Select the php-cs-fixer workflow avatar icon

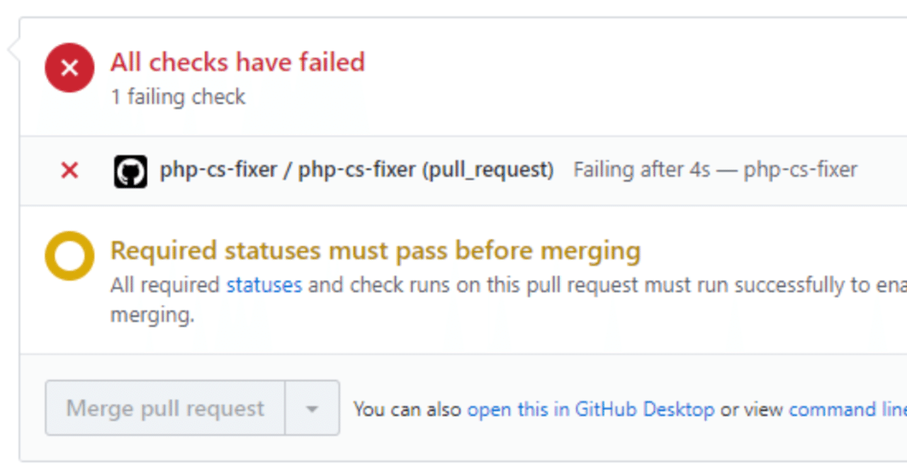(130, 169)
